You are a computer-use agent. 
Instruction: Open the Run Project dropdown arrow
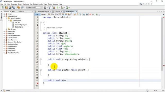pos(60,7)
